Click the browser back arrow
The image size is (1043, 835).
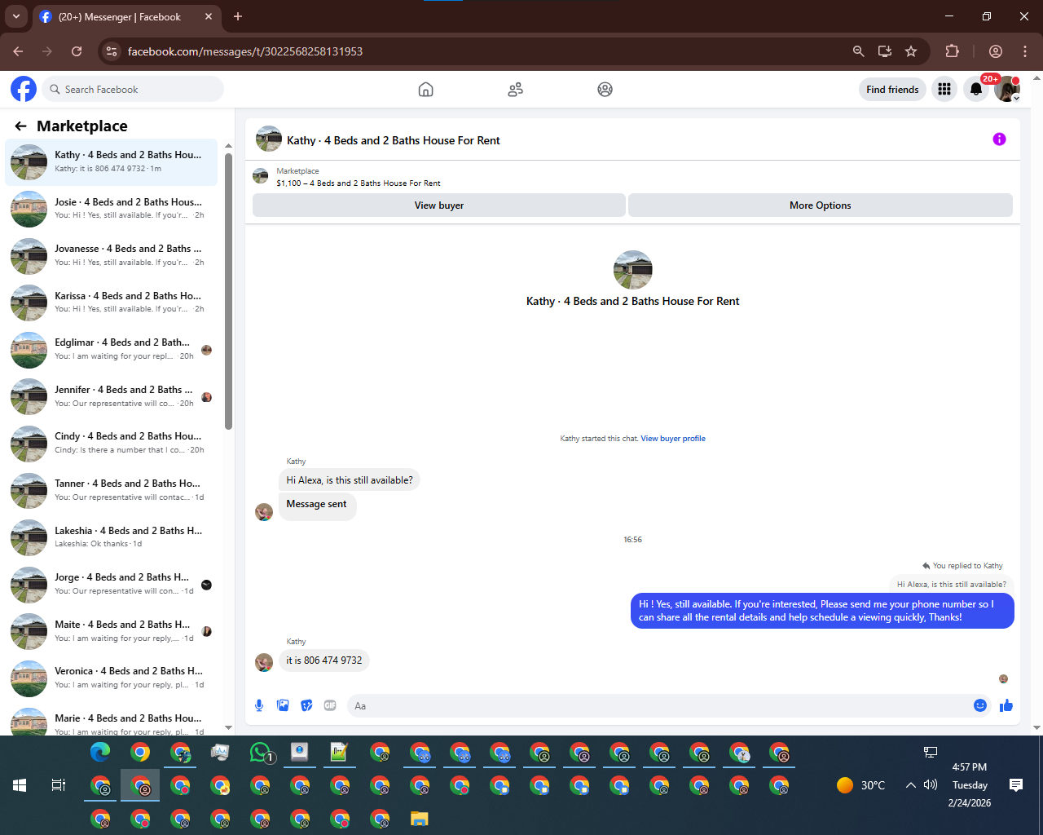click(x=18, y=51)
